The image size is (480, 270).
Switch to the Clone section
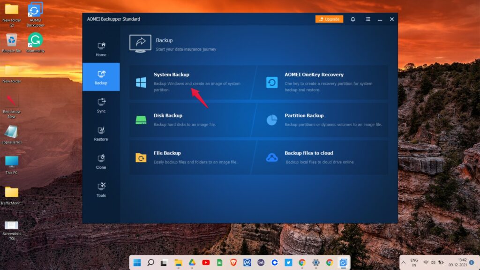click(101, 162)
